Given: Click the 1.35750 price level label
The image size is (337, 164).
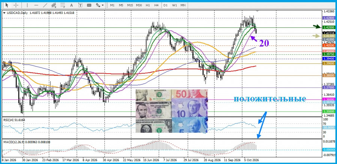Looking at the screenshot, I should coord(329,102).
